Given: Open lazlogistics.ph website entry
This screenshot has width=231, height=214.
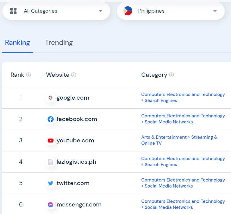Looking at the screenshot, I should click(x=76, y=162).
